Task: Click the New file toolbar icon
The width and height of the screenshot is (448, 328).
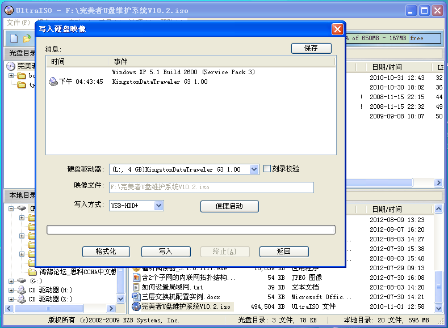Action: pos(14,39)
